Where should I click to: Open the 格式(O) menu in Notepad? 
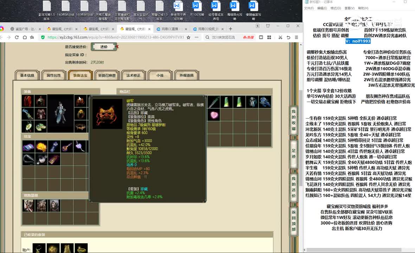(336, 8)
